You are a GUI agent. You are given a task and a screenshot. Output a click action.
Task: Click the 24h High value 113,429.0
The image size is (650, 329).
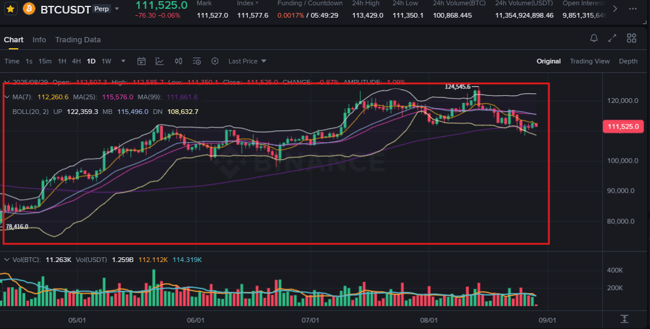point(368,15)
